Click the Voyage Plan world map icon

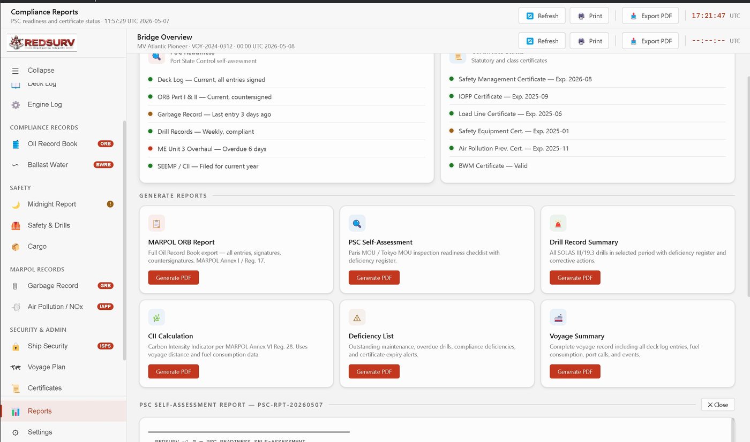[16, 367]
